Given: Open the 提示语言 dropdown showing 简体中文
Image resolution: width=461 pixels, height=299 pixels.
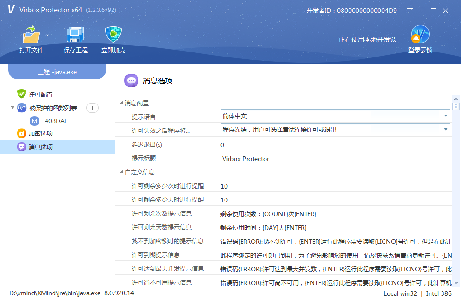Looking at the screenshot, I should [x=336, y=116].
